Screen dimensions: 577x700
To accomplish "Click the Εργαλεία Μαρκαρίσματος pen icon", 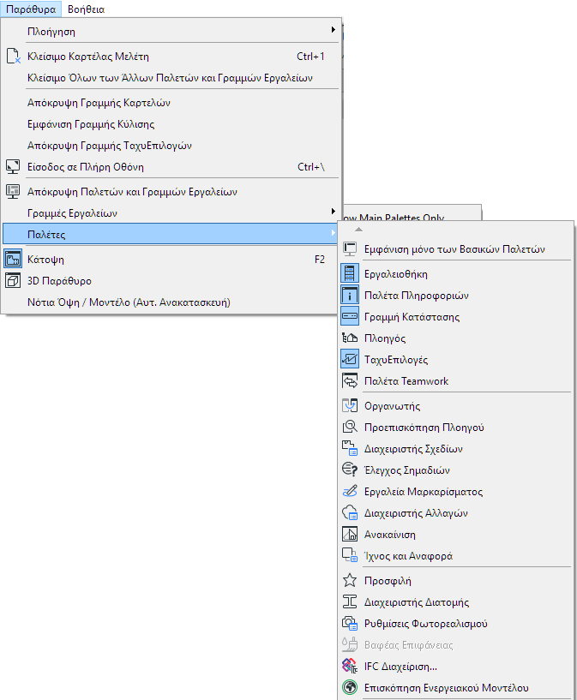I will pos(350,492).
